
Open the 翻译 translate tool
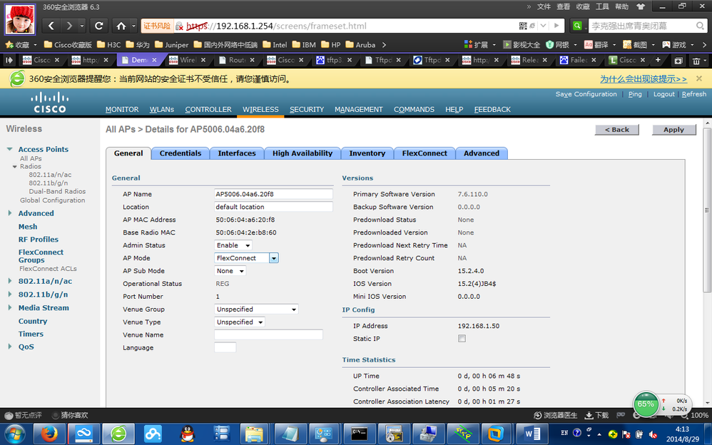pos(596,44)
